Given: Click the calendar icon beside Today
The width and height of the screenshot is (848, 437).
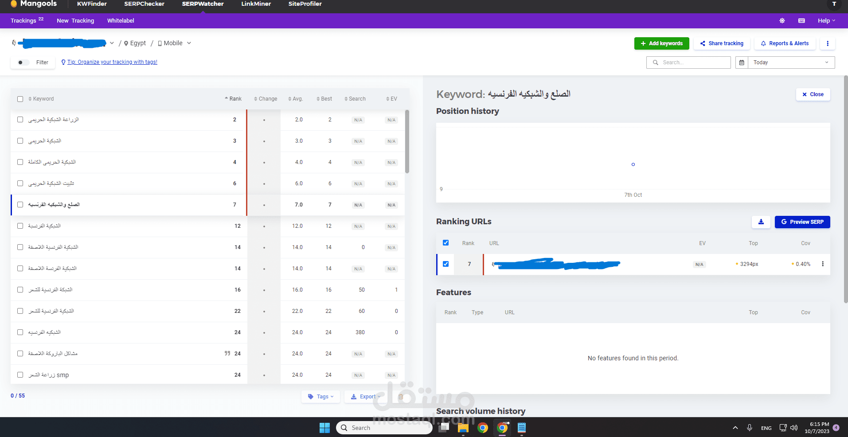Looking at the screenshot, I should point(742,62).
